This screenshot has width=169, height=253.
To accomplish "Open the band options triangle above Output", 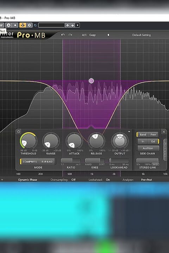I will (129, 132).
